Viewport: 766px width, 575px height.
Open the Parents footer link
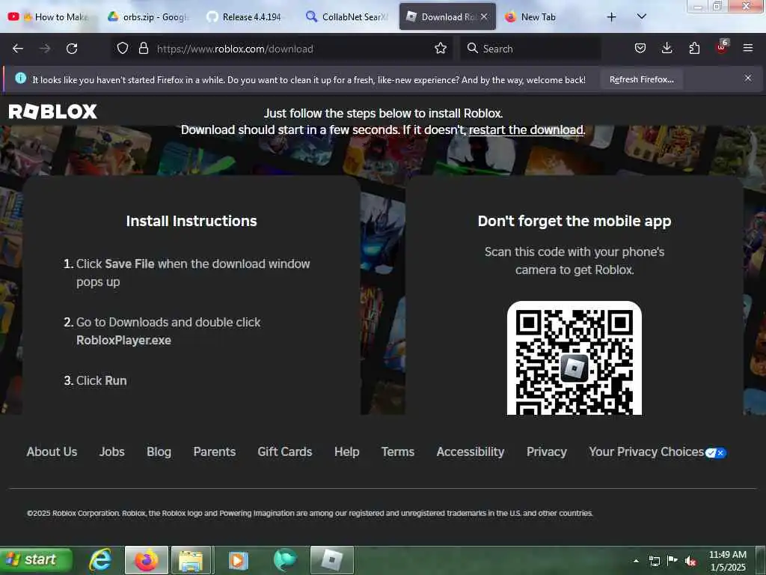coord(215,451)
